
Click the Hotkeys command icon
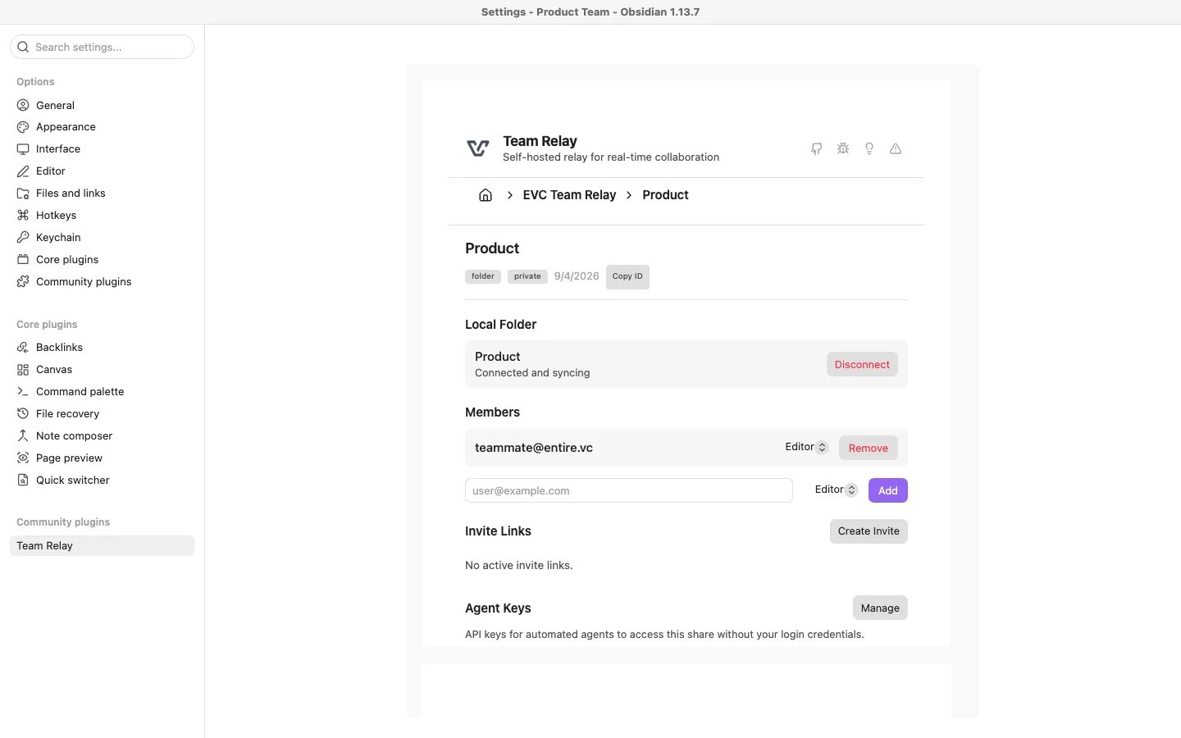click(23, 216)
